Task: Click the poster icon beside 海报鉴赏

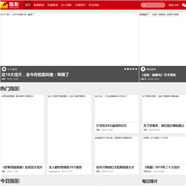Action: tap(143, 69)
